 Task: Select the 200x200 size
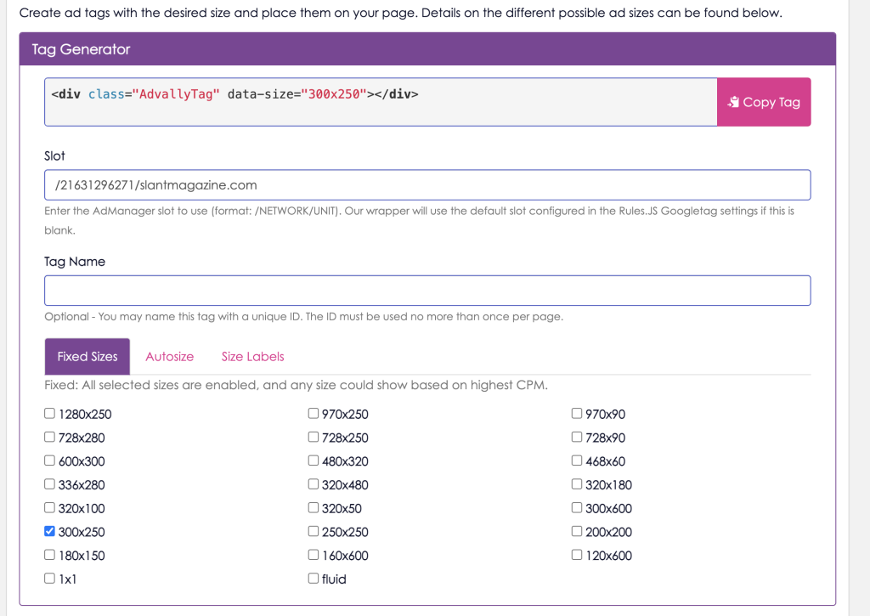pyautogui.click(x=577, y=532)
